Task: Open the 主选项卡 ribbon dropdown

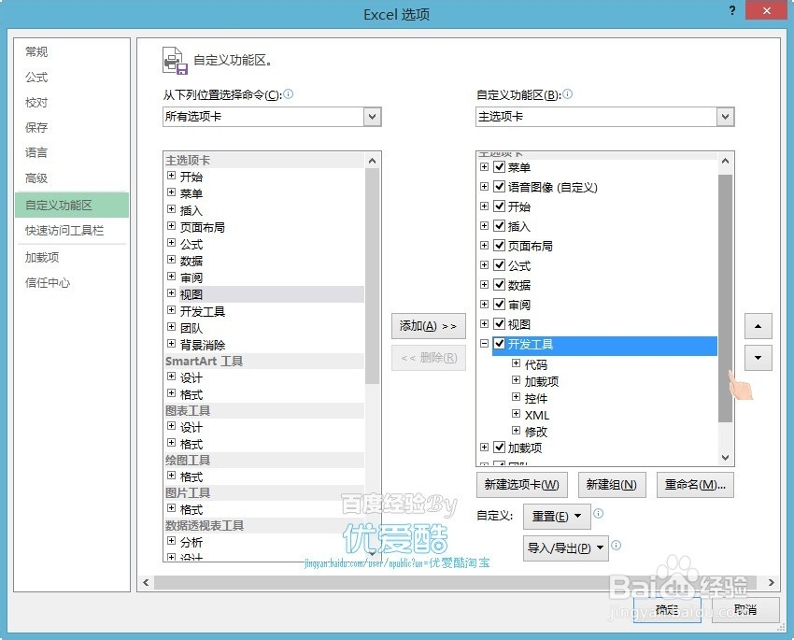Action: [725, 117]
